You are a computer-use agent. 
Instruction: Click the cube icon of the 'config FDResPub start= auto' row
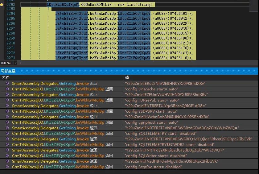7,100
